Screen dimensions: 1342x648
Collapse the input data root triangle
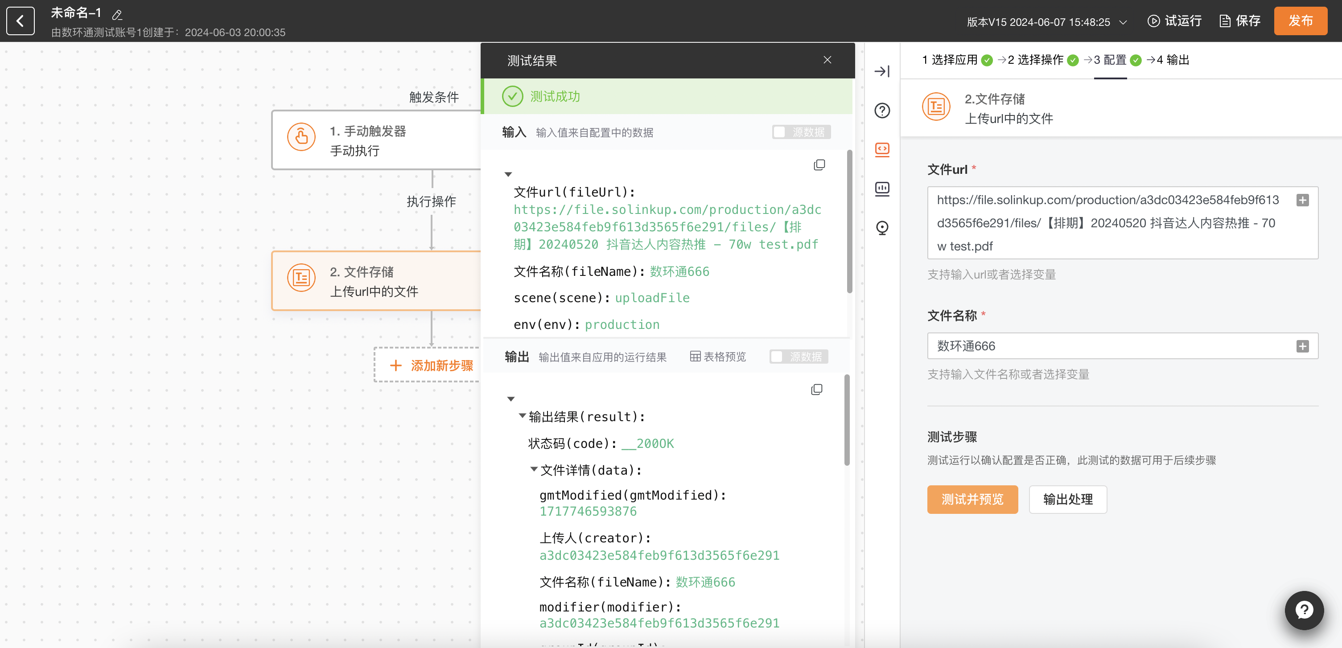point(508,175)
